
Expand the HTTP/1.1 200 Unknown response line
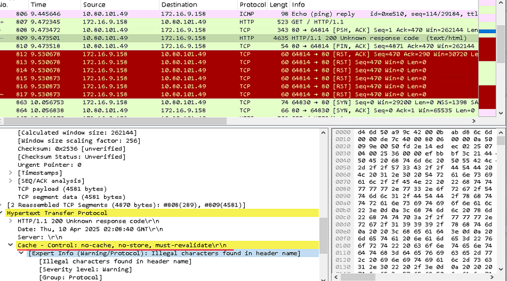(11, 221)
